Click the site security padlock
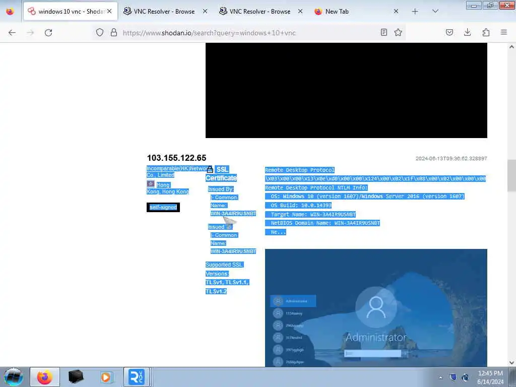The width and height of the screenshot is (516, 387). (114, 32)
